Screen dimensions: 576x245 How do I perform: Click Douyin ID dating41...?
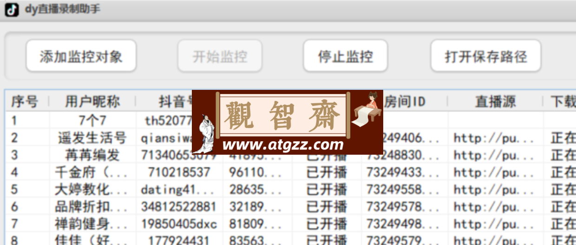pyautogui.click(x=178, y=189)
